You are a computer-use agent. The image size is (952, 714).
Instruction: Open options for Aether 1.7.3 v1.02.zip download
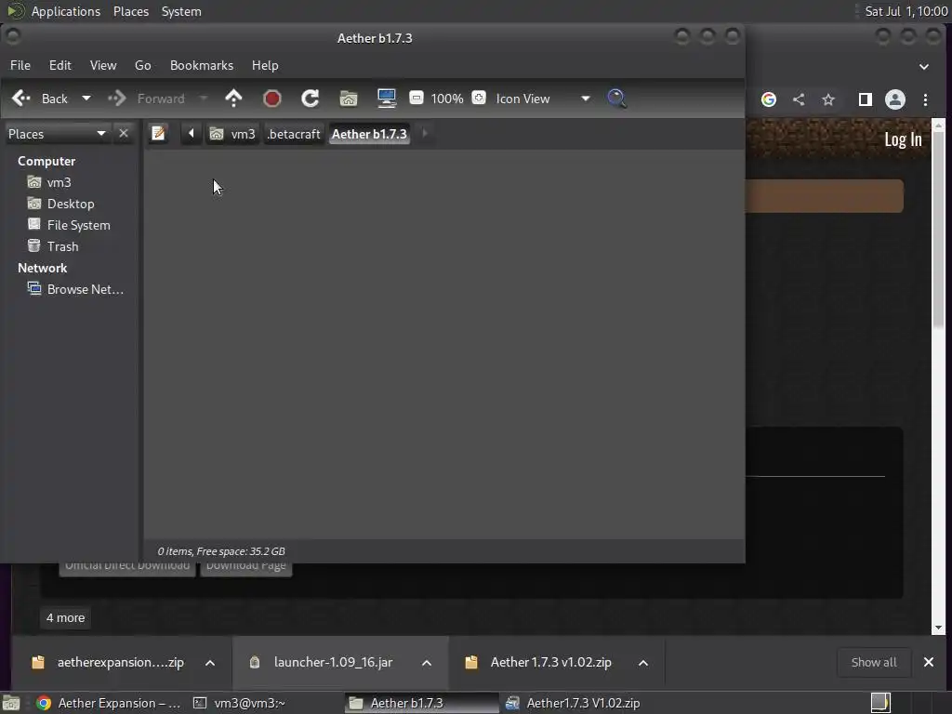coord(643,663)
